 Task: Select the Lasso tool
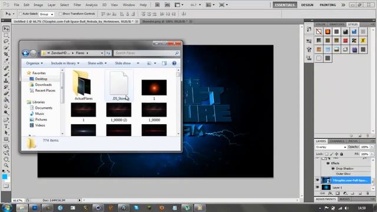pyautogui.click(x=6, y=42)
